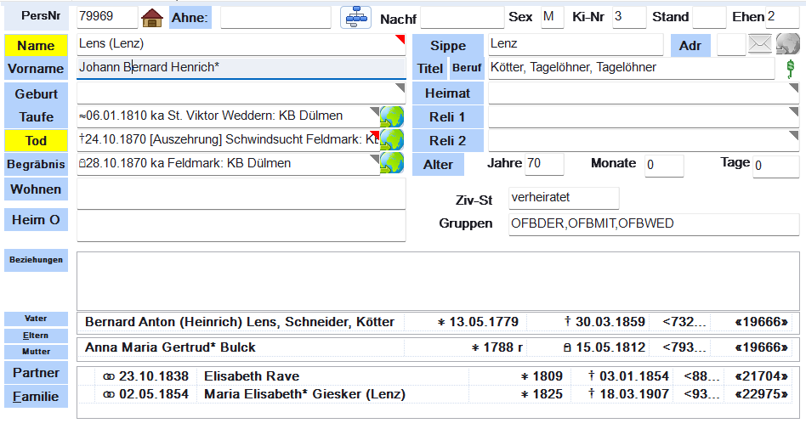
Task: Click the green dollar sign icon
Action: (x=790, y=68)
